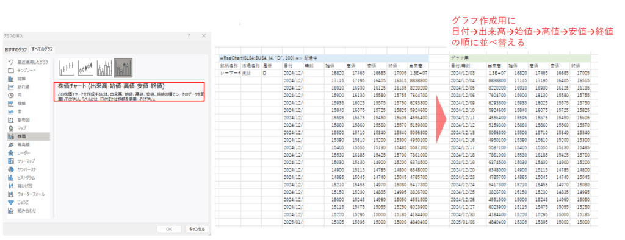Select the volume-open-high-low-close stock subtype
The width and height of the screenshot is (625, 240).
(123, 68)
